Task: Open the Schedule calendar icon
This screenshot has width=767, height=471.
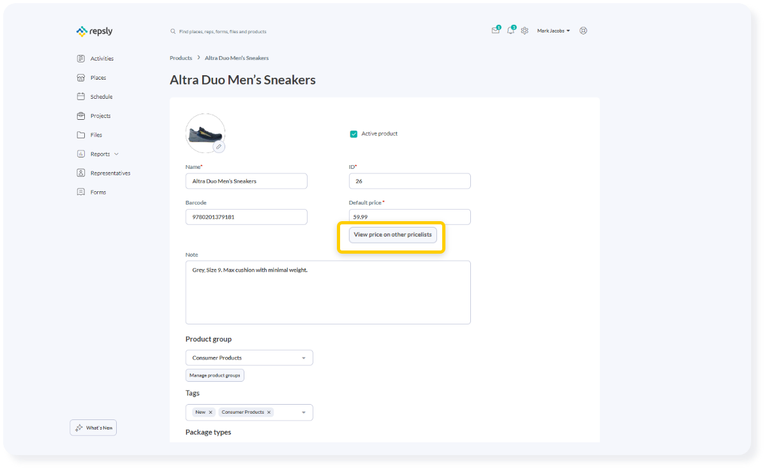Action: (x=81, y=97)
